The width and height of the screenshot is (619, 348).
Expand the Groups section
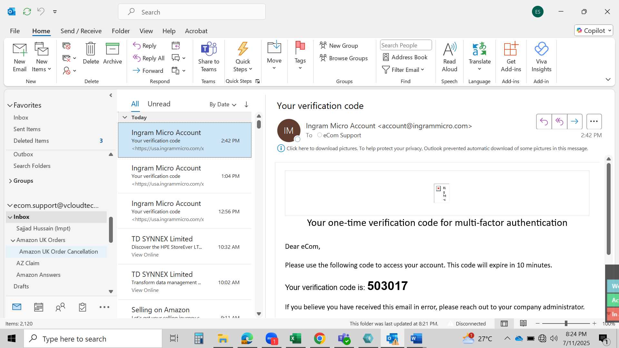[10, 181]
